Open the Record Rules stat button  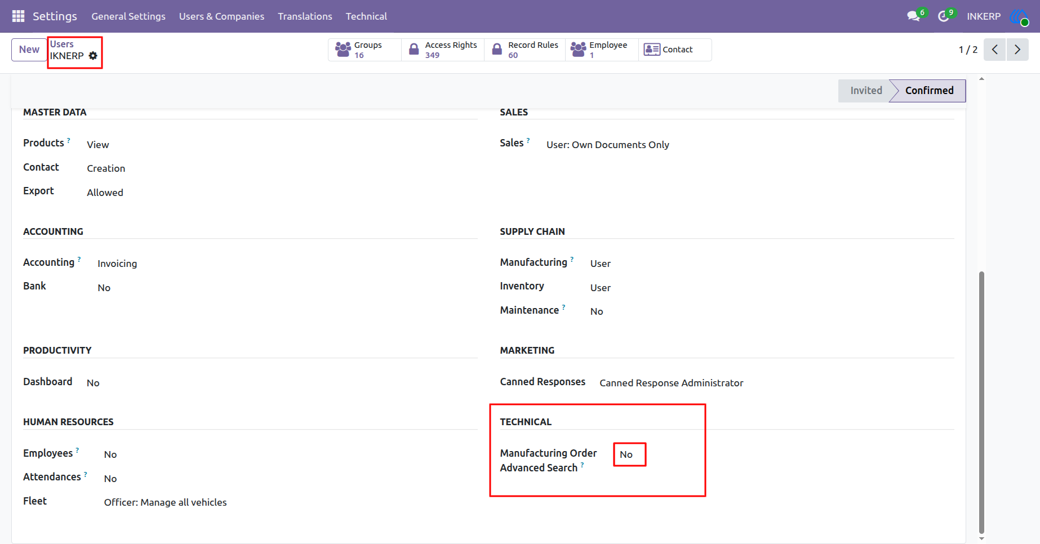[525, 50]
